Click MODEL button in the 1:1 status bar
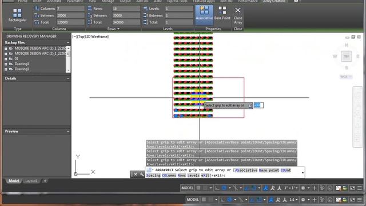This screenshot has height=206, width=366. (193, 200)
